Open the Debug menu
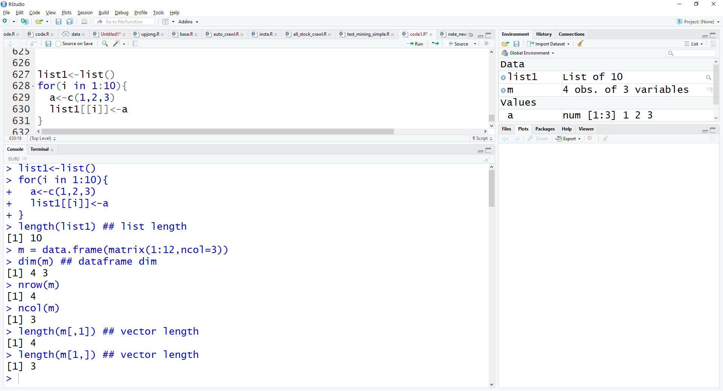The height and width of the screenshot is (391, 723). coord(121,13)
